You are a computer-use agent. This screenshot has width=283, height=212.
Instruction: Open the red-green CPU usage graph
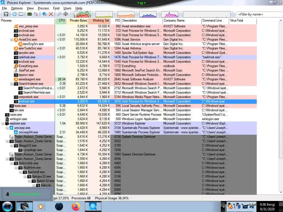click(x=82, y=14)
